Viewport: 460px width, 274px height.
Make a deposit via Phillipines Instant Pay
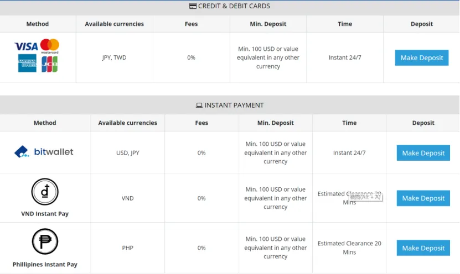click(423, 248)
